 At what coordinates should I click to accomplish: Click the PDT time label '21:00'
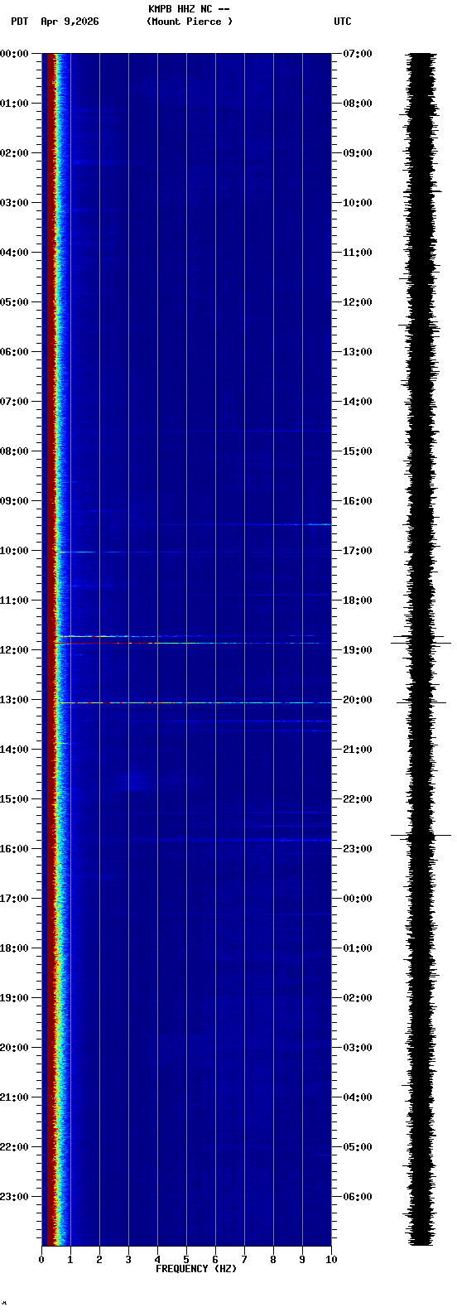14,1097
